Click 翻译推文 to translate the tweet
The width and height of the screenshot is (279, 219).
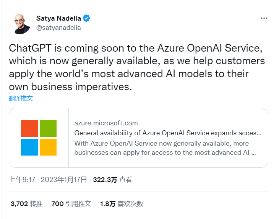click(x=21, y=98)
